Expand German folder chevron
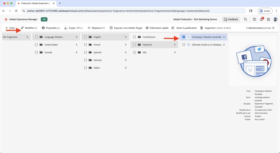The width and height of the screenshot is (280, 153). pos(125,60)
